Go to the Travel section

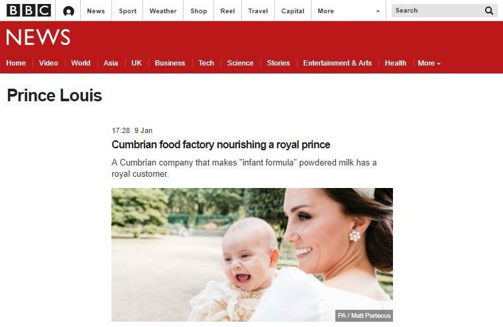(x=258, y=11)
